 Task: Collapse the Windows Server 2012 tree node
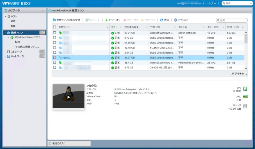[x=8, y=37]
